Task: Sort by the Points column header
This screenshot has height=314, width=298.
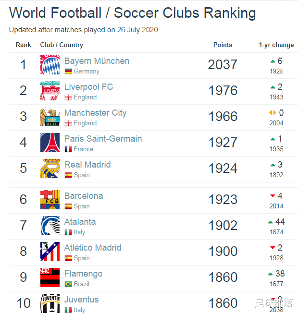Action: point(223,45)
